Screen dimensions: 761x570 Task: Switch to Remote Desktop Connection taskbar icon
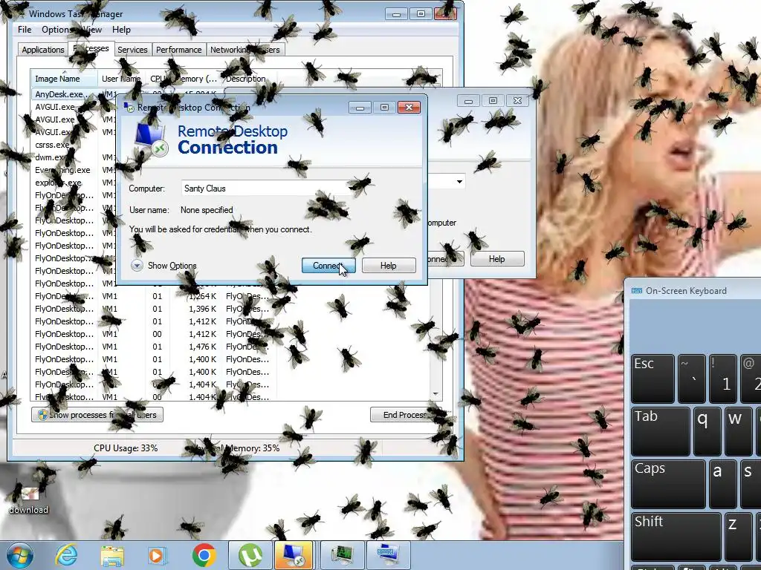[x=294, y=555]
